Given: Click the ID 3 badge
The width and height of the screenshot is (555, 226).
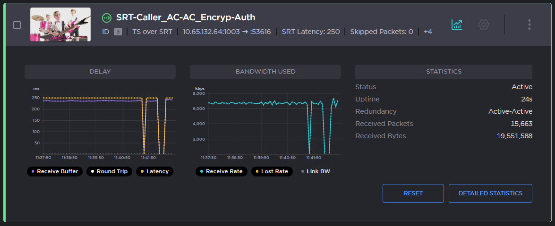Looking at the screenshot, I should 118,32.
